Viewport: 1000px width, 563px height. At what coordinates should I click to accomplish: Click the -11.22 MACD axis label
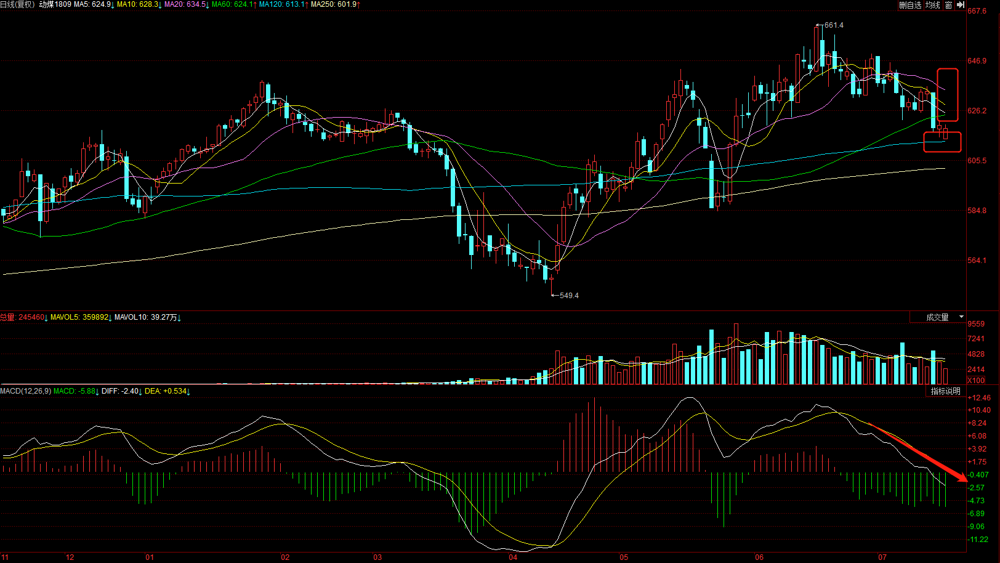pyautogui.click(x=978, y=540)
